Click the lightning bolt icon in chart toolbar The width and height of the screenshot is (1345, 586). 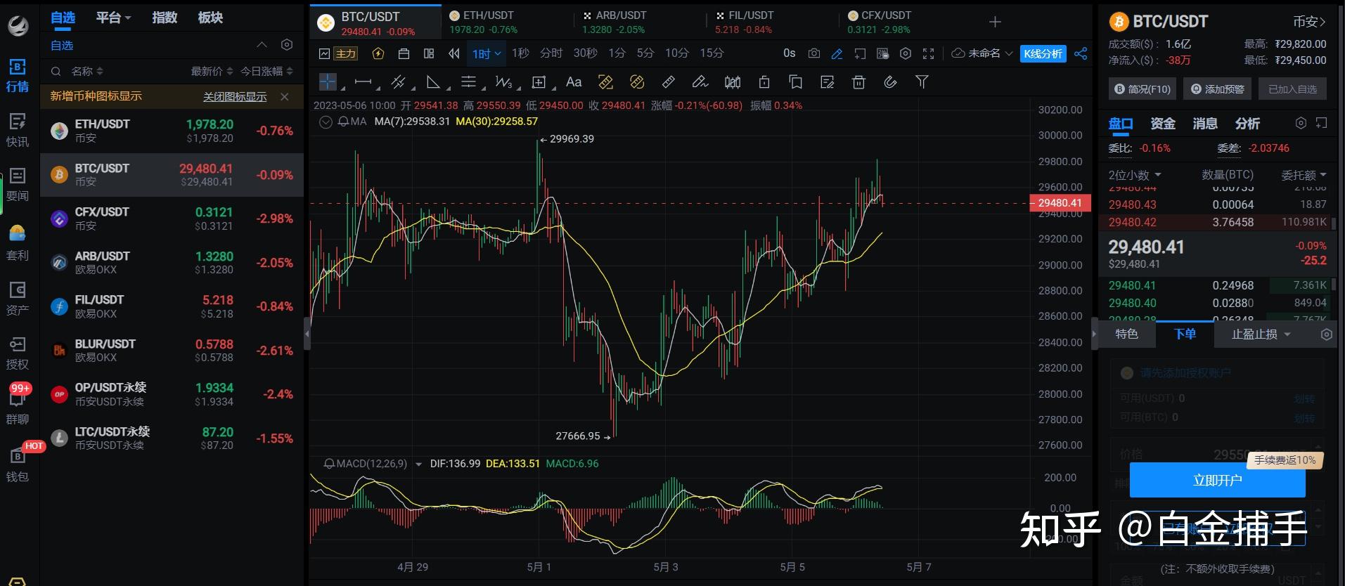pos(378,53)
